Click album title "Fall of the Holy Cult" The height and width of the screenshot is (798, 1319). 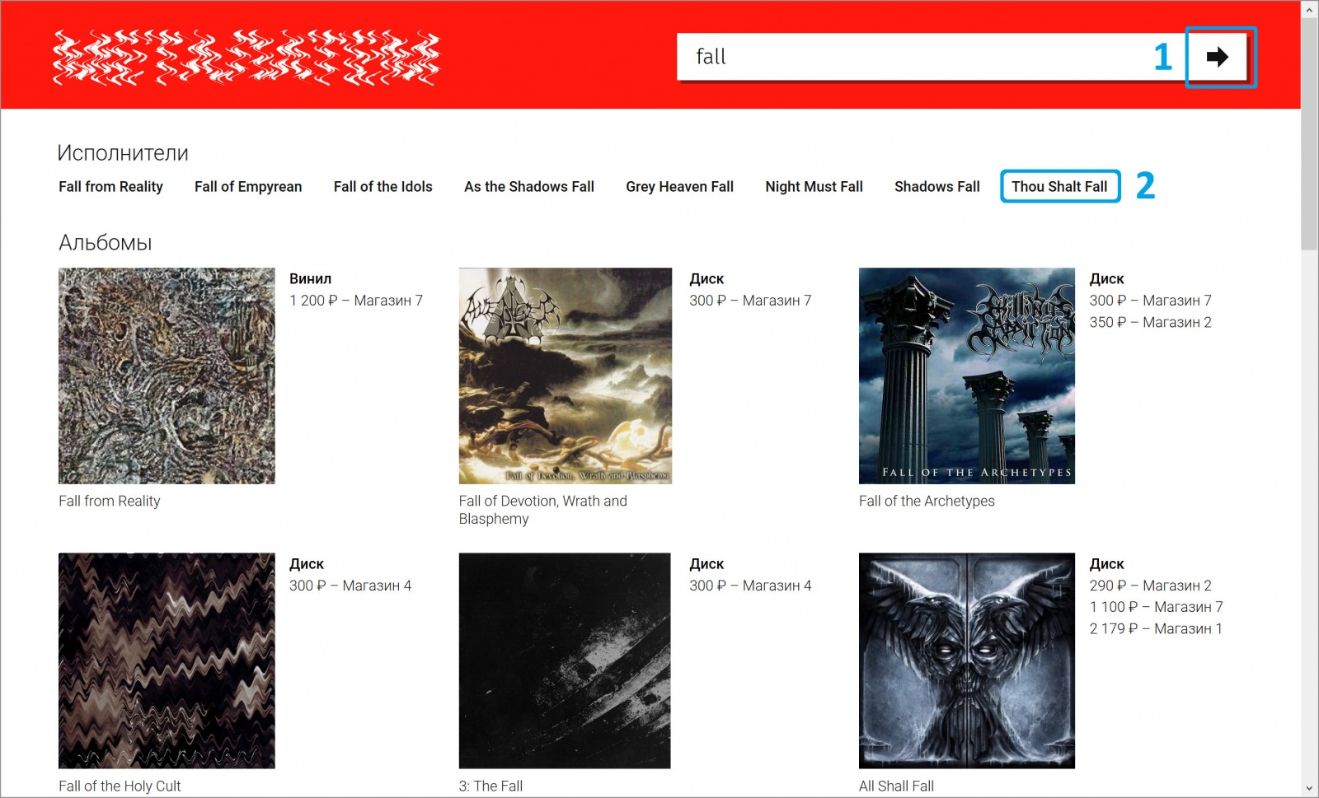(x=120, y=786)
